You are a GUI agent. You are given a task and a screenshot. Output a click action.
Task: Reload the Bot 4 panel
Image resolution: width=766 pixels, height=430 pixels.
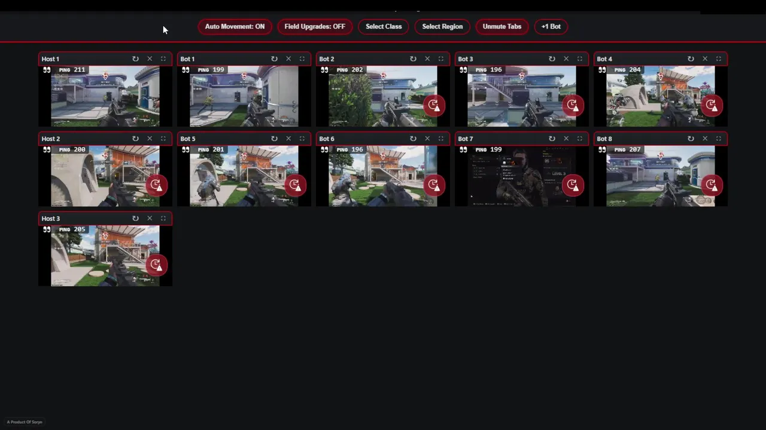pos(691,59)
